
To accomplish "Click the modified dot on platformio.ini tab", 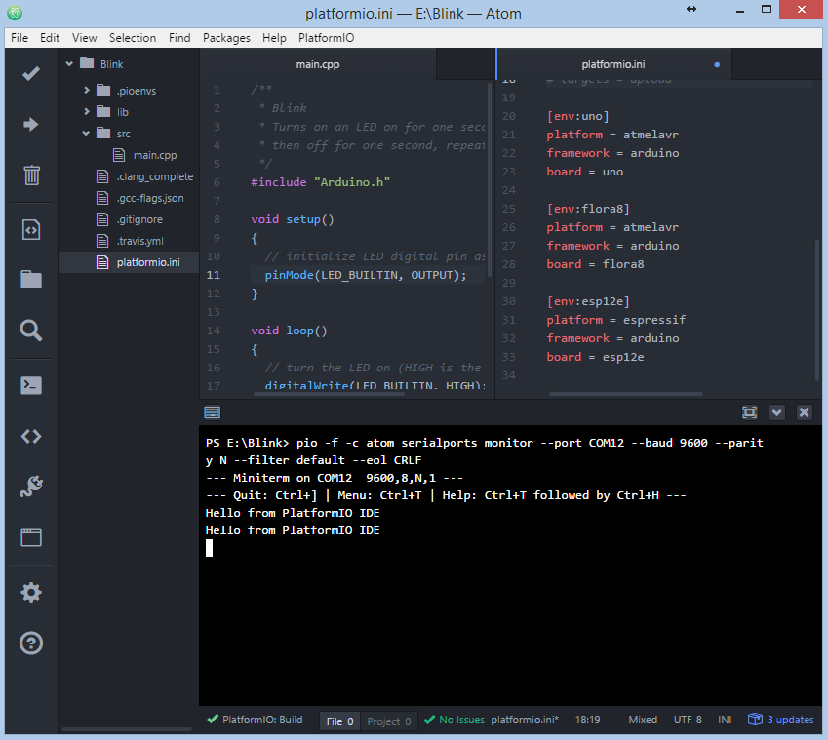I will tap(717, 65).
